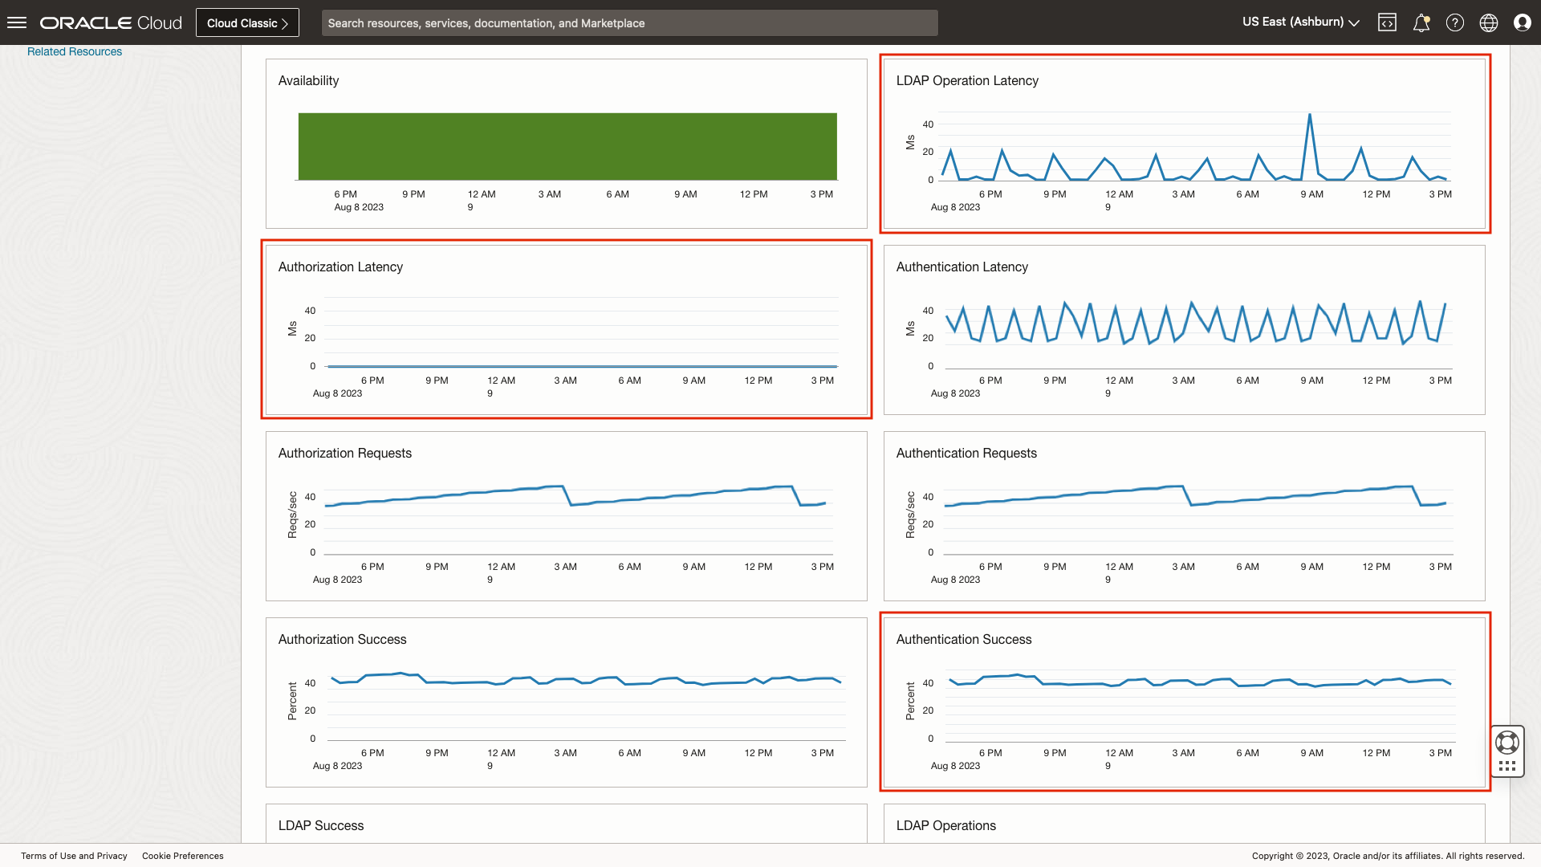1541x867 pixels.
Task: Click the Oracle Cloud logo
Action: point(112,22)
